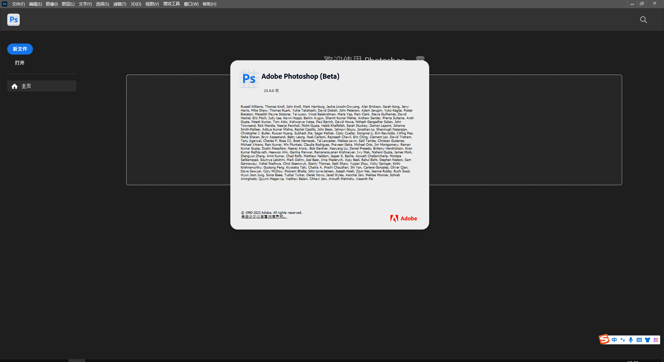Viewport: 664px width, 362px height.
Task: Open the search magnifier icon
Action: (643, 20)
